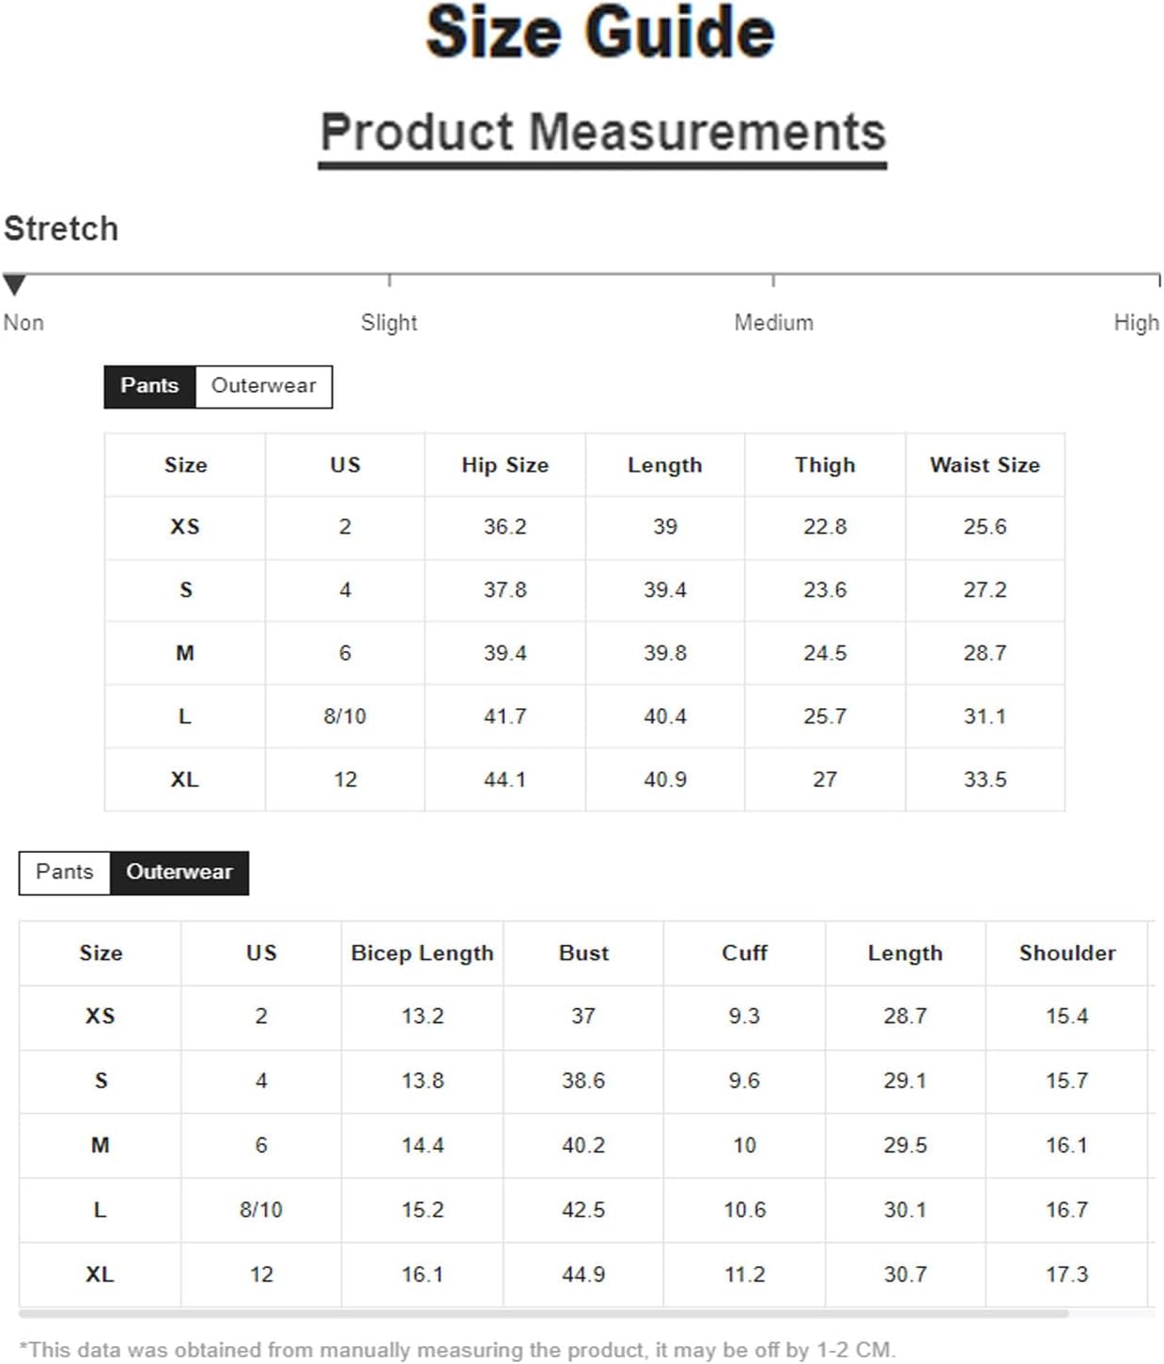
Task: Click the active Outerwear tab above second table
Action: pos(179,873)
